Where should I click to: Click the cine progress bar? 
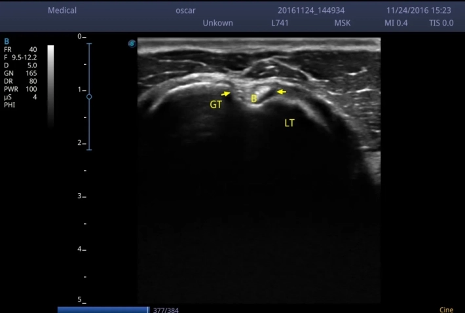click(103, 310)
